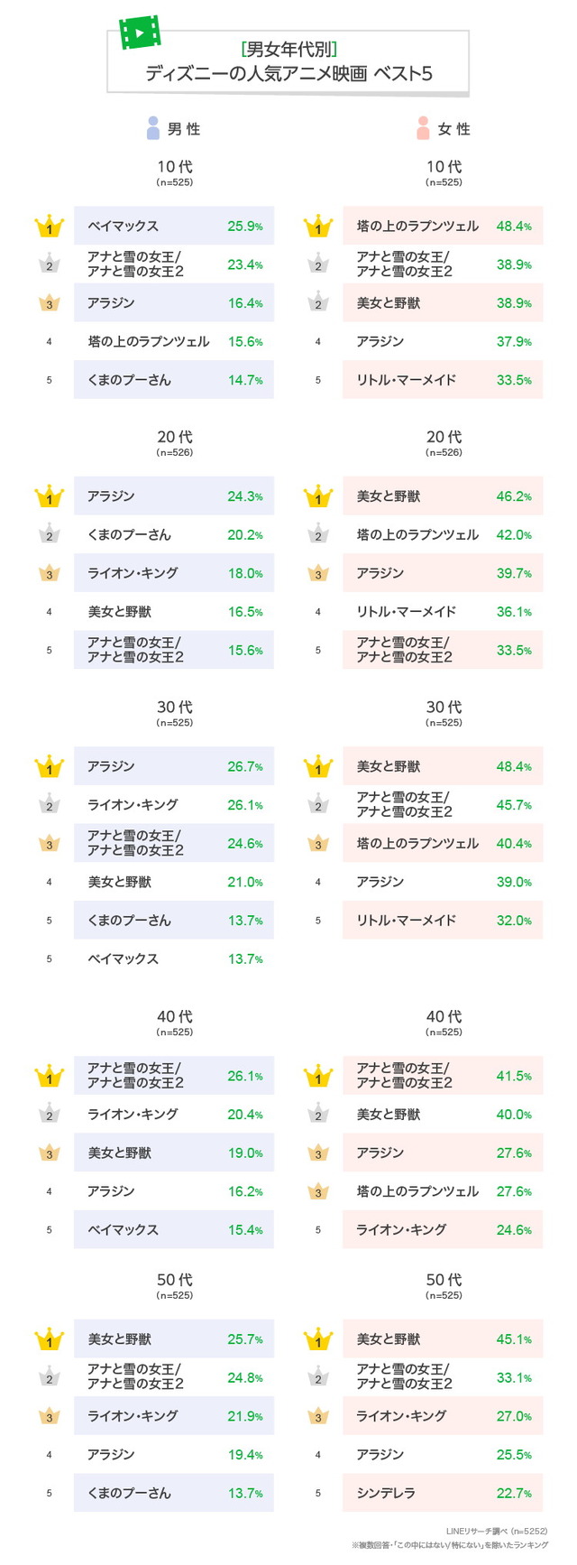Select ベイマックス row in male 40代
Screen dimensions: 577x1565
(174, 1229)
